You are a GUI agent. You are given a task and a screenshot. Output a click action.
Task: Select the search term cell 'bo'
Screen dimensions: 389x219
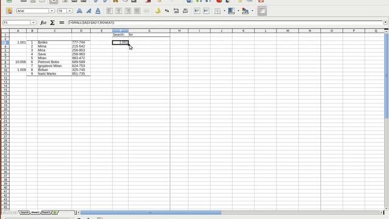149,35
